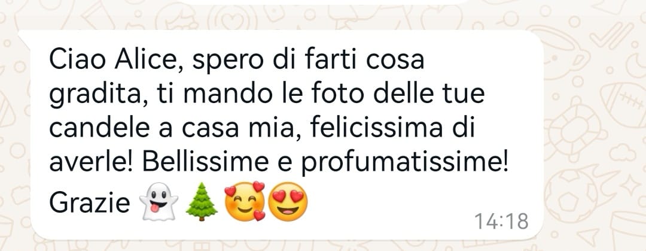Tap the heart-eyes emoji
Viewport: 646px width, 251px height.
point(288,202)
